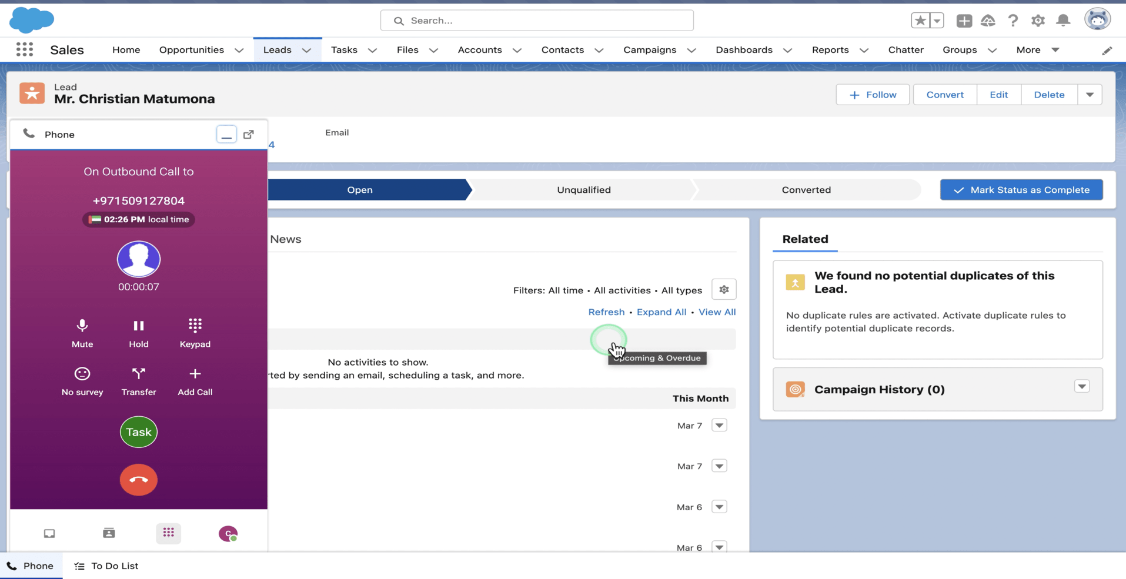Click Mark Status as Complete
This screenshot has width=1126, height=579.
click(x=1021, y=190)
